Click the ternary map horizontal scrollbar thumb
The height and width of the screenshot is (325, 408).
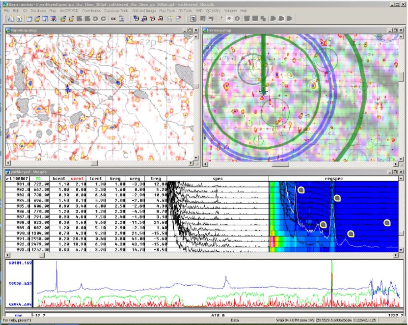pyautogui.click(x=280, y=164)
